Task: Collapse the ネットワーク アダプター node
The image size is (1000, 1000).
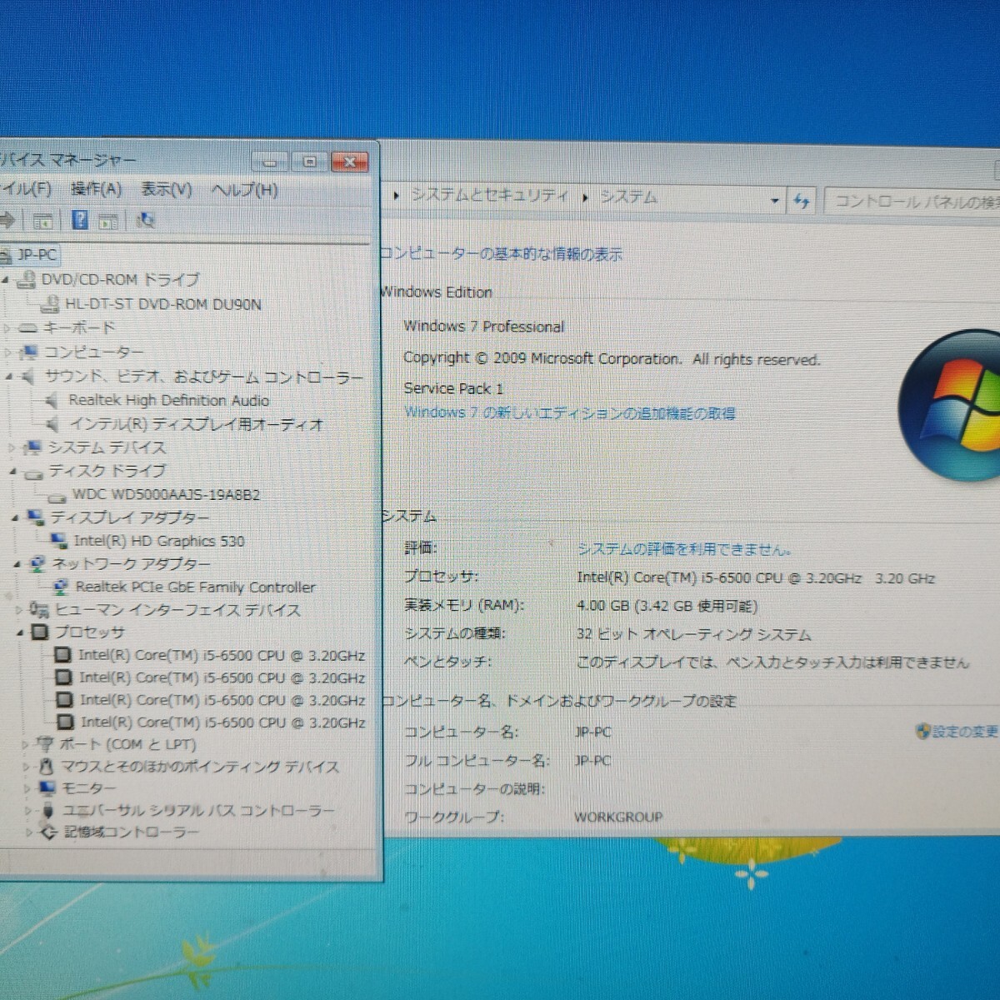Action: (17, 564)
